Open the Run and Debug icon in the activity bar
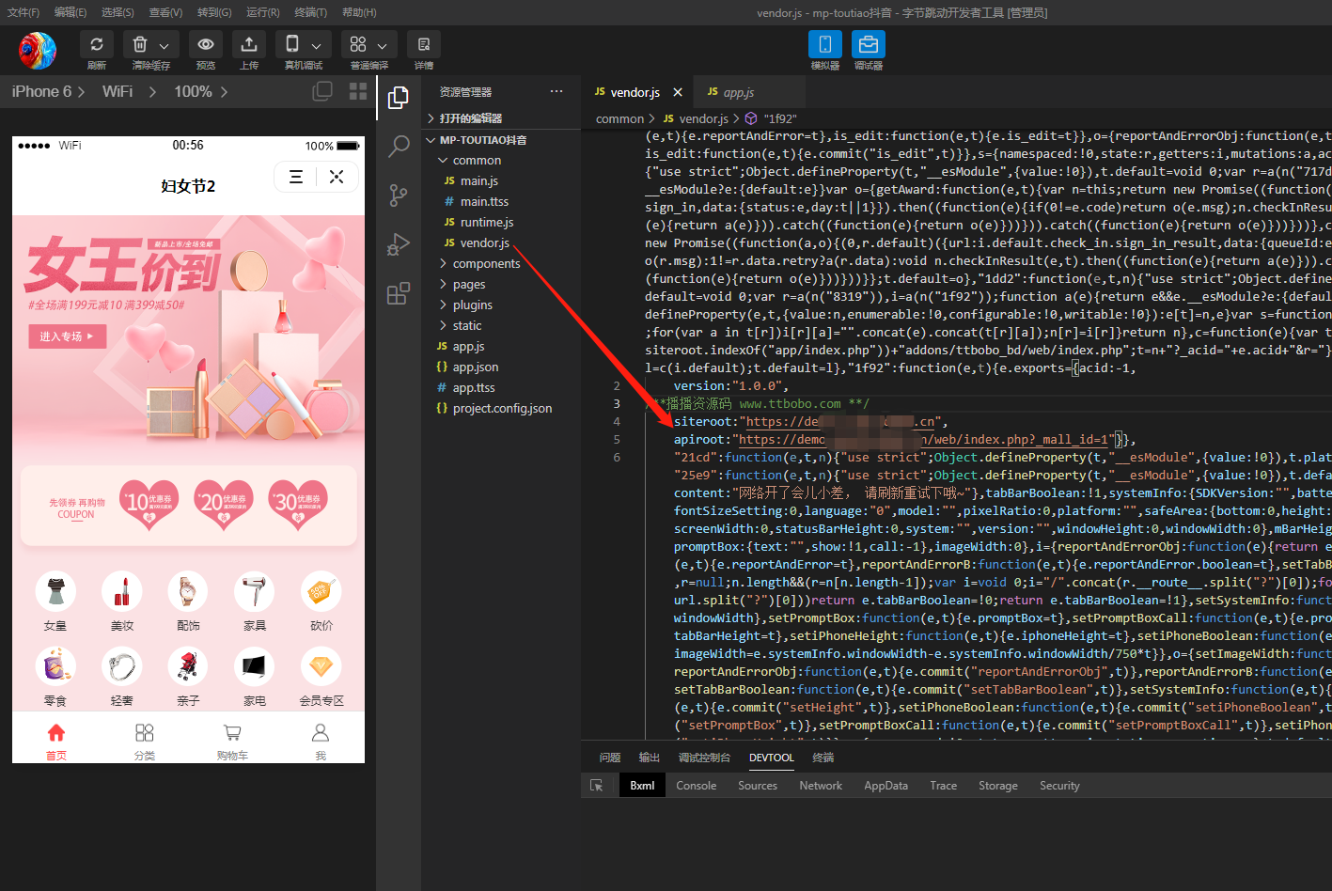 [x=399, y=244]
